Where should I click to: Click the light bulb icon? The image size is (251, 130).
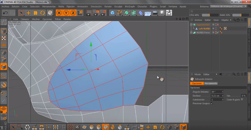tap(162, 12)
